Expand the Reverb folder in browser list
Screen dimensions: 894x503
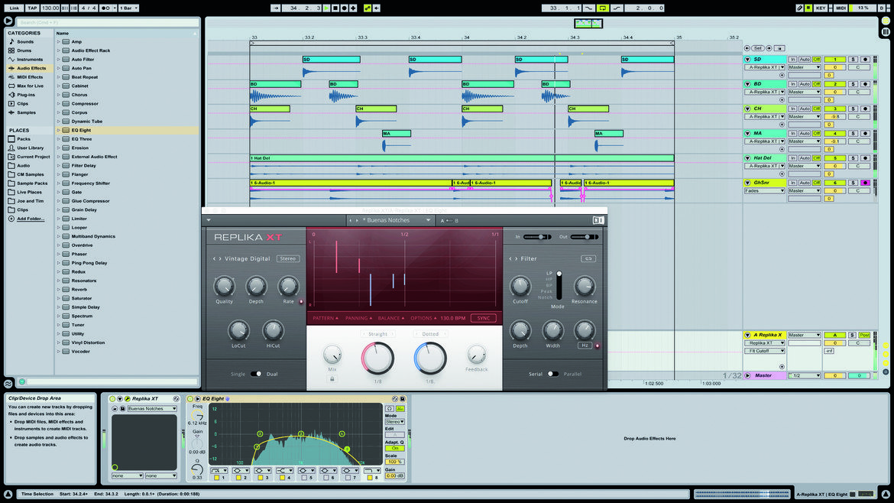pyautogui.click(x=59, y=290)
